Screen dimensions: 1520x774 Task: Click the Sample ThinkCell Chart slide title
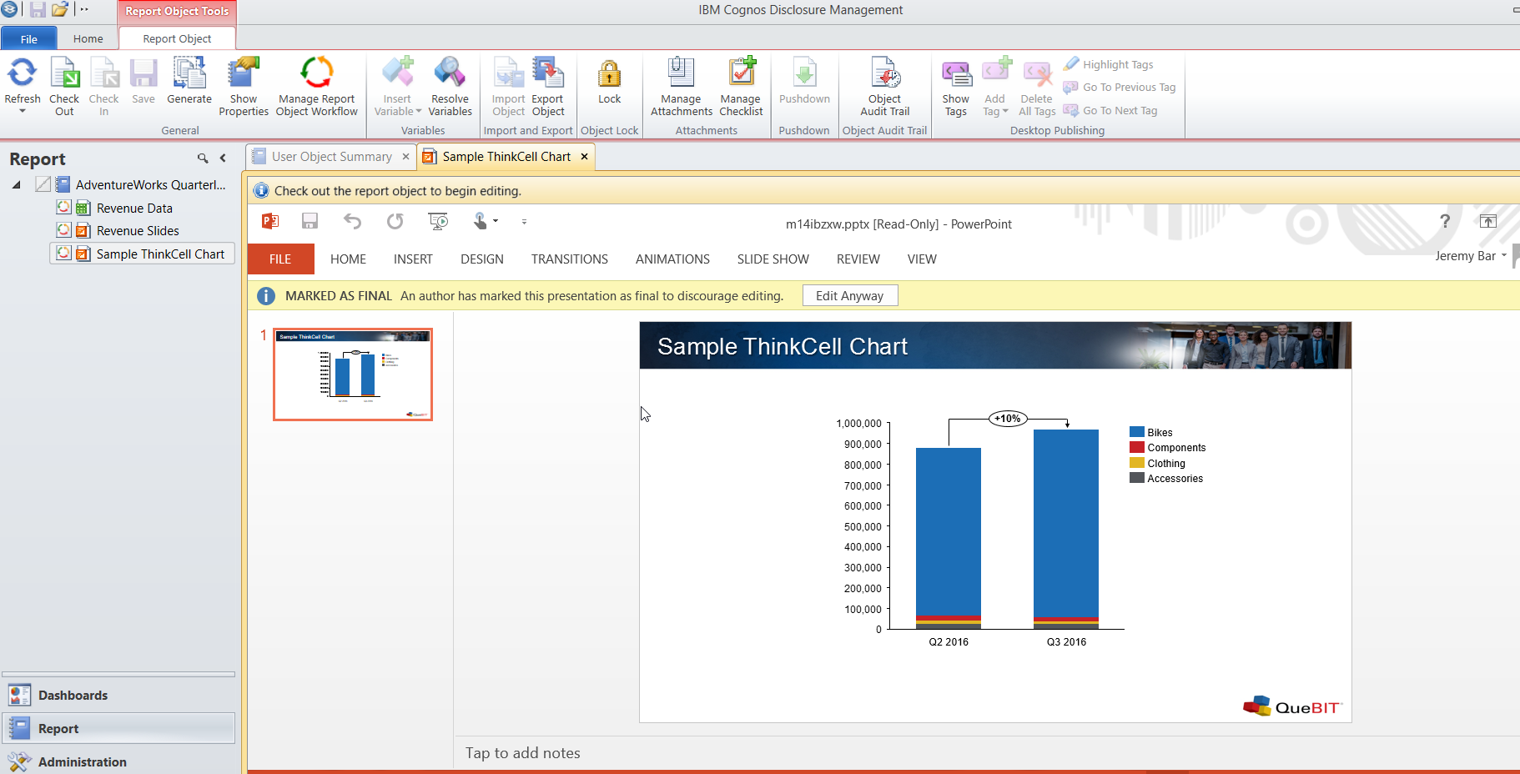tap(783, 347)
